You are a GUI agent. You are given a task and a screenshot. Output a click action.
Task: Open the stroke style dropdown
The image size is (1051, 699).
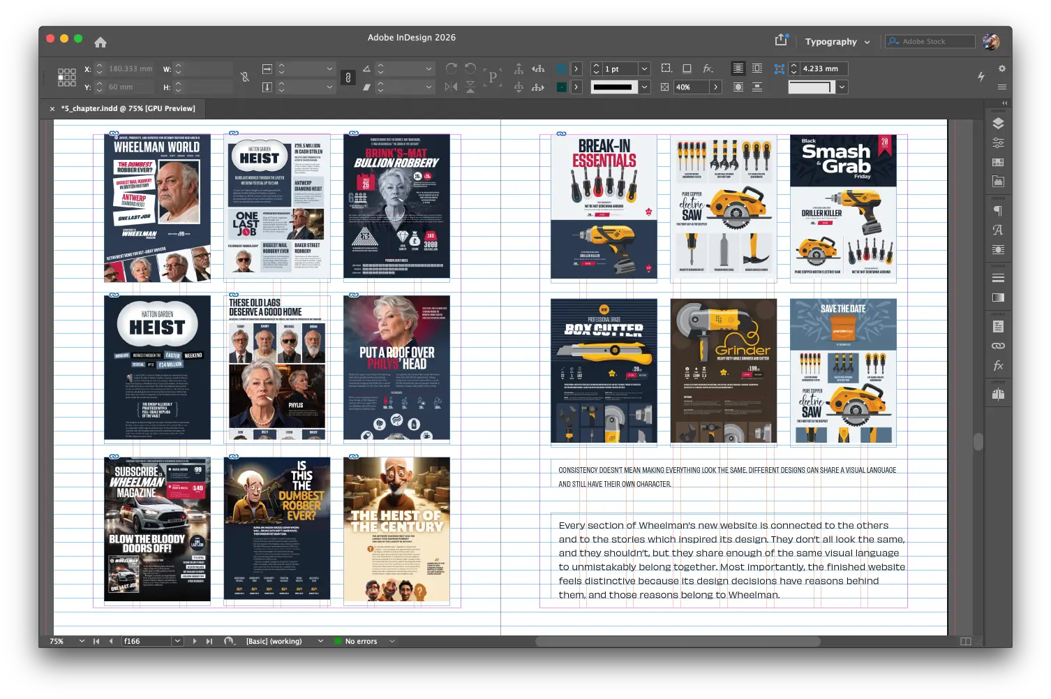(x=645, y=87)
